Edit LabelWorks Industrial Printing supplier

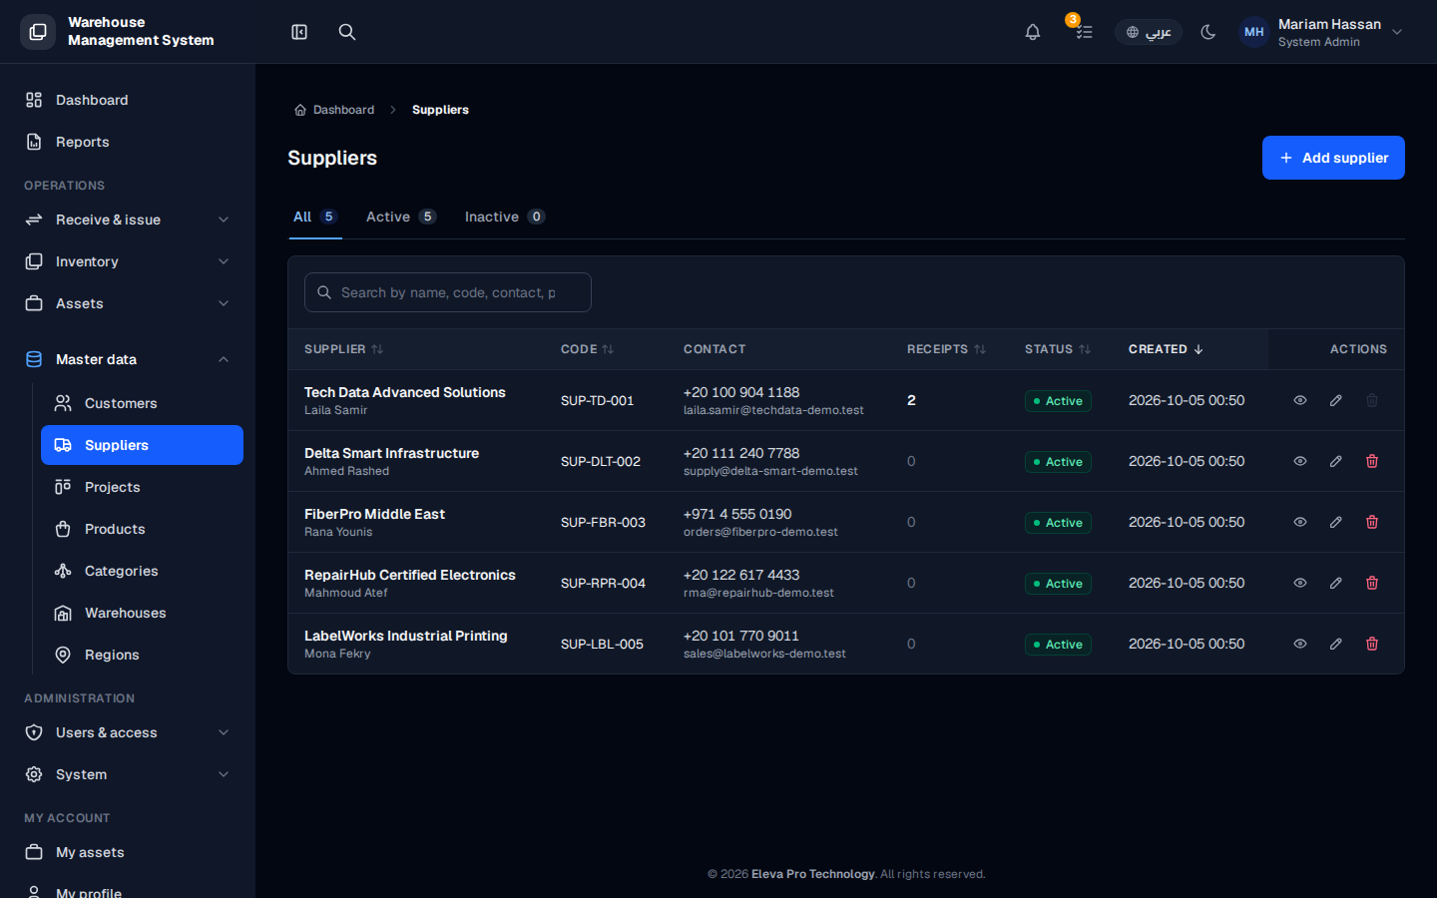[x=1336, y=644]
